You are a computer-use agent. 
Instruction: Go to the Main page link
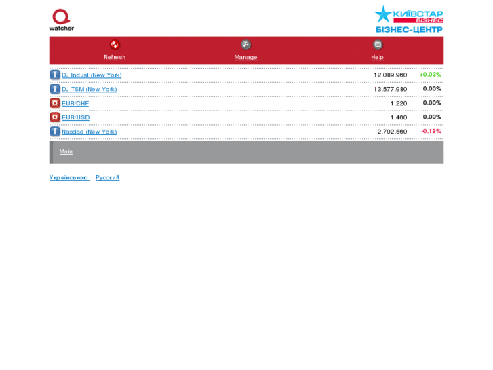tap(66, 151)
